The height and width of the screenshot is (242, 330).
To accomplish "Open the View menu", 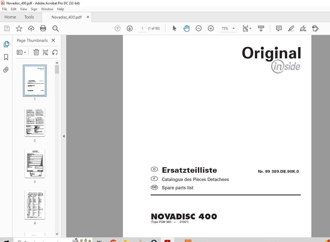I will pyautogui.click(x=23, y=9).
